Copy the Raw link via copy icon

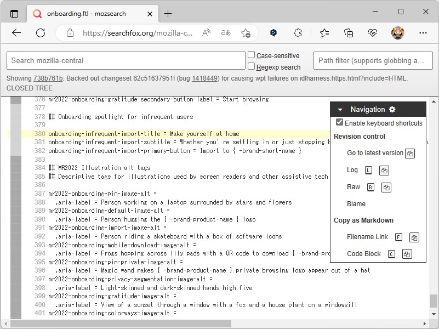tap(386, 188)
